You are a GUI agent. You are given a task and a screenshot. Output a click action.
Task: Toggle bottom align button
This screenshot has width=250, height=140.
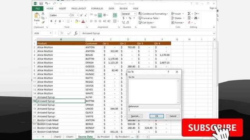point(100,15)
